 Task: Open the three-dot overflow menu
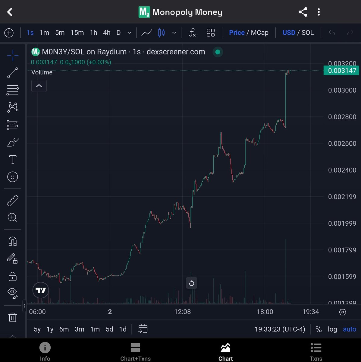319,12
